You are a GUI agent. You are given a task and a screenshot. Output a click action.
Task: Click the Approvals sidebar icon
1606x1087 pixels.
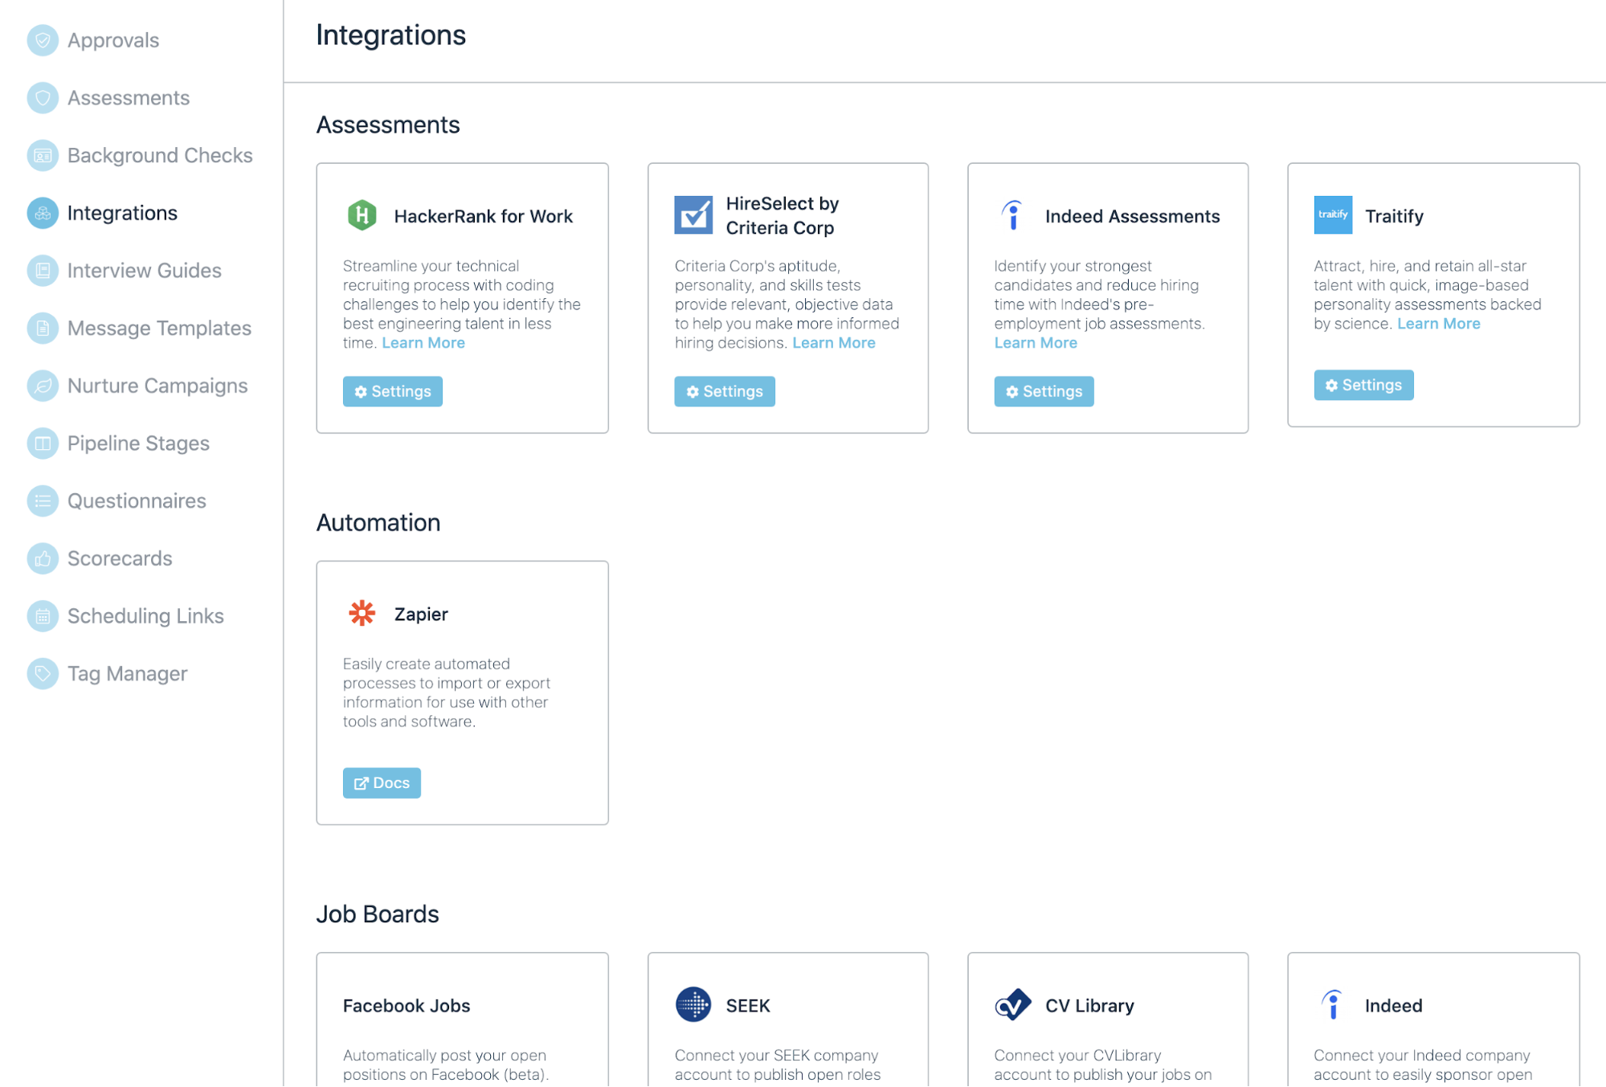(43, 40)
